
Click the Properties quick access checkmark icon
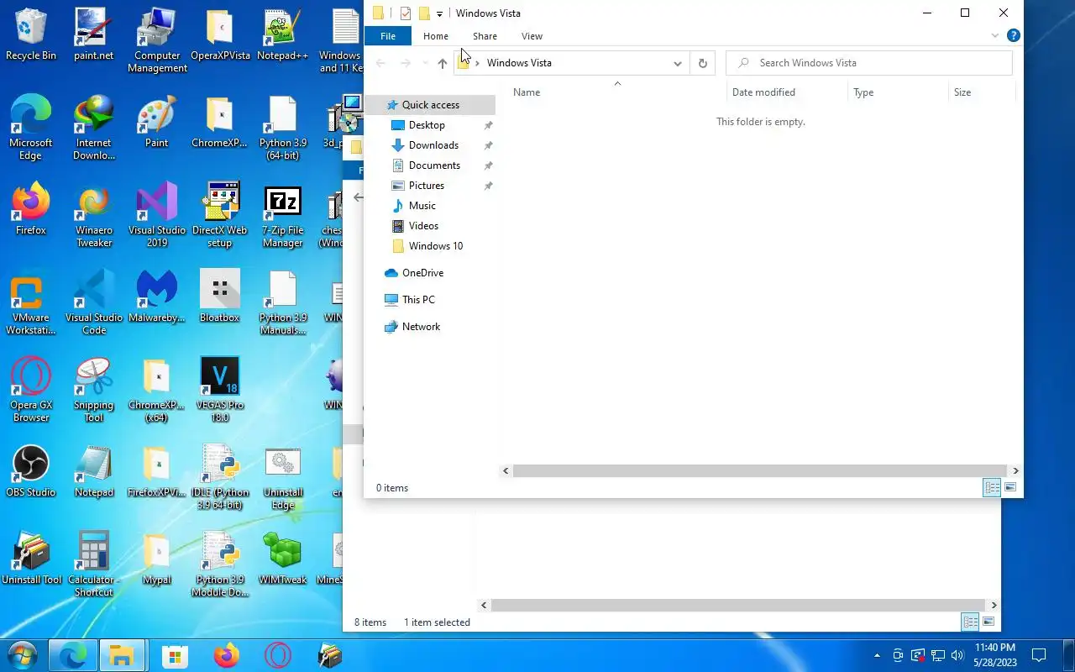[x=406, y=13]
